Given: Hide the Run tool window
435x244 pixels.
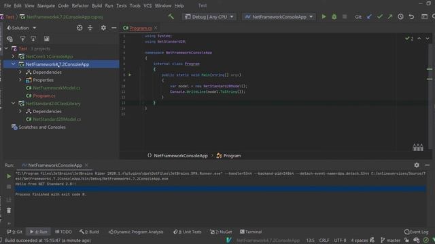Looking at the screenshot, I should tap(428, 165).
